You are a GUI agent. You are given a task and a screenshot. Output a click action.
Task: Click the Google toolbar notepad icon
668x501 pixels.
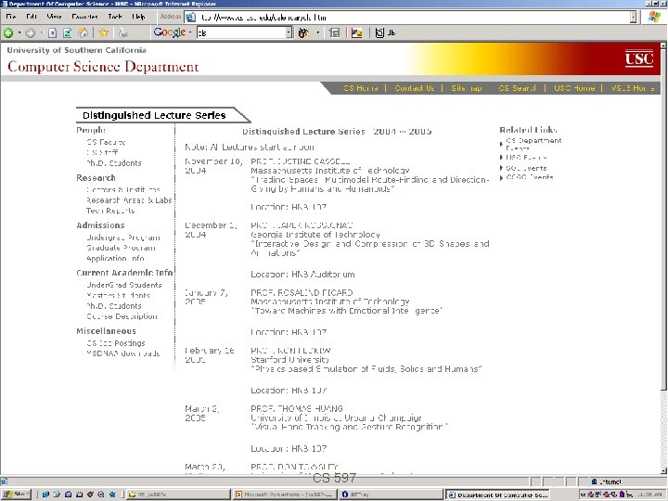[x=379, y=32]
